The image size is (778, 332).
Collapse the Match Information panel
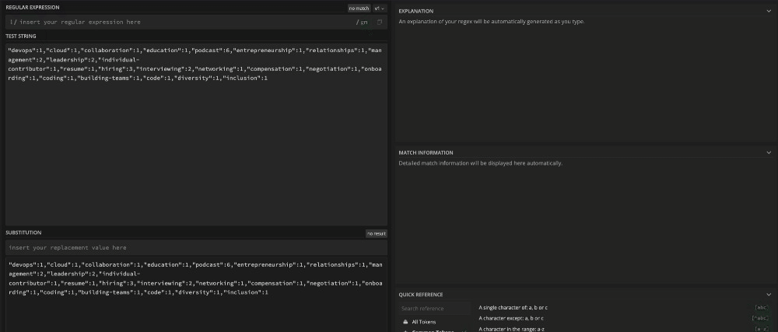coord(769,152)
